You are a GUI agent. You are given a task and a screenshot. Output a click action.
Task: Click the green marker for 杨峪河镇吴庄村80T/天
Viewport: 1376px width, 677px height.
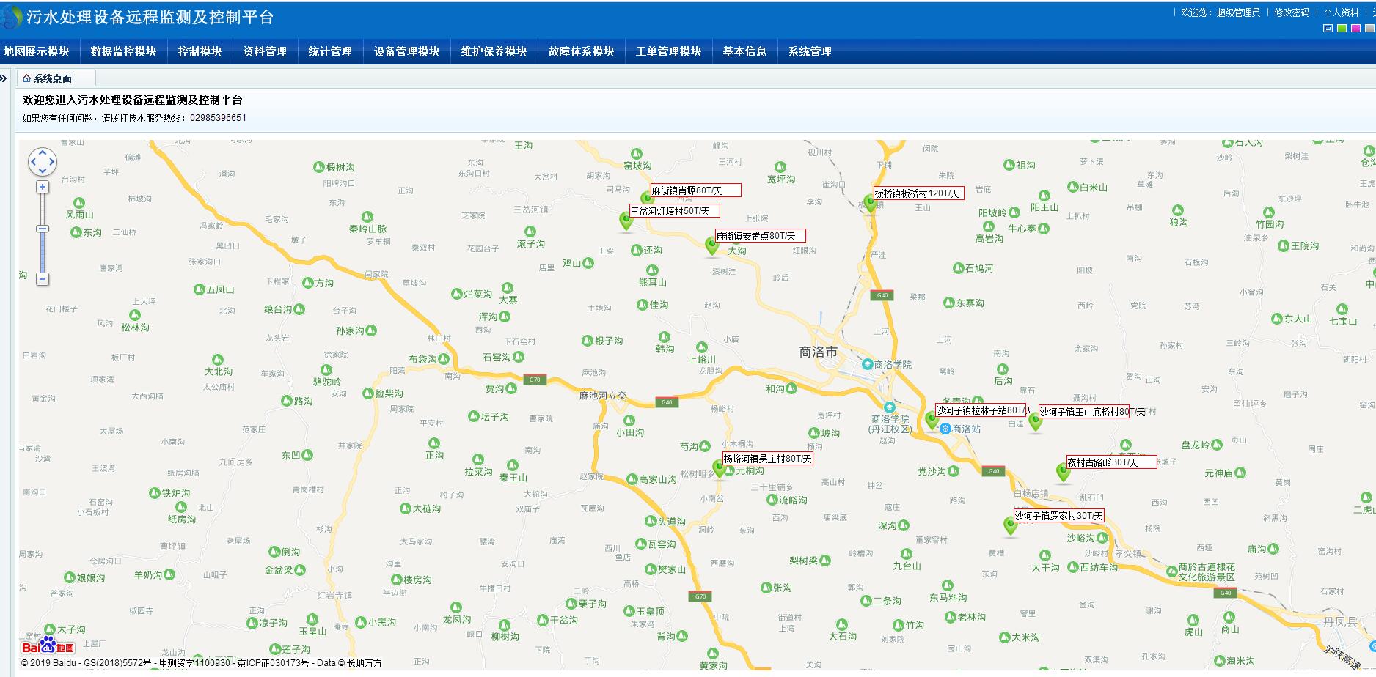(719, 468)
